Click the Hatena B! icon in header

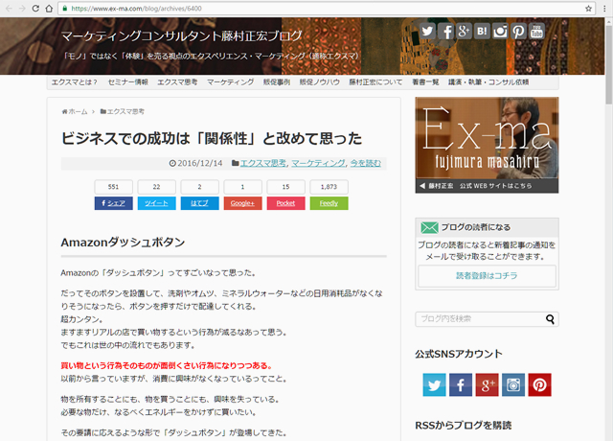point(481,31)
